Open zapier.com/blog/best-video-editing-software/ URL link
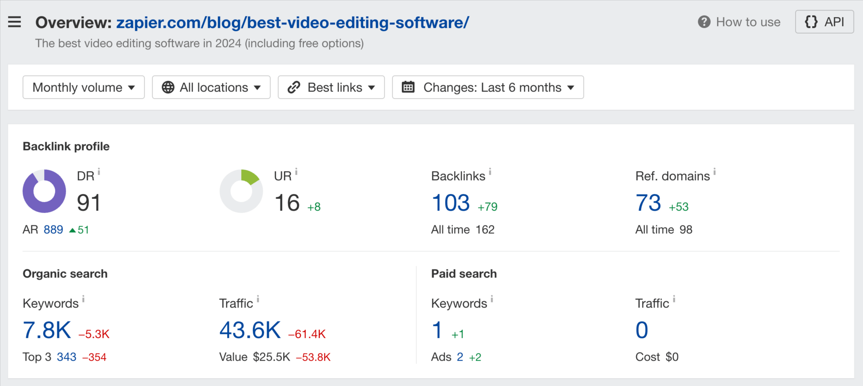Viewport: 863px width, 386px height. [x=292, y=22]
